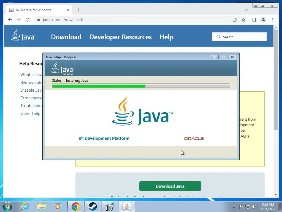Maximize the Java Setup - Progress dialog
282x212 pixels.
click(223, 57)
